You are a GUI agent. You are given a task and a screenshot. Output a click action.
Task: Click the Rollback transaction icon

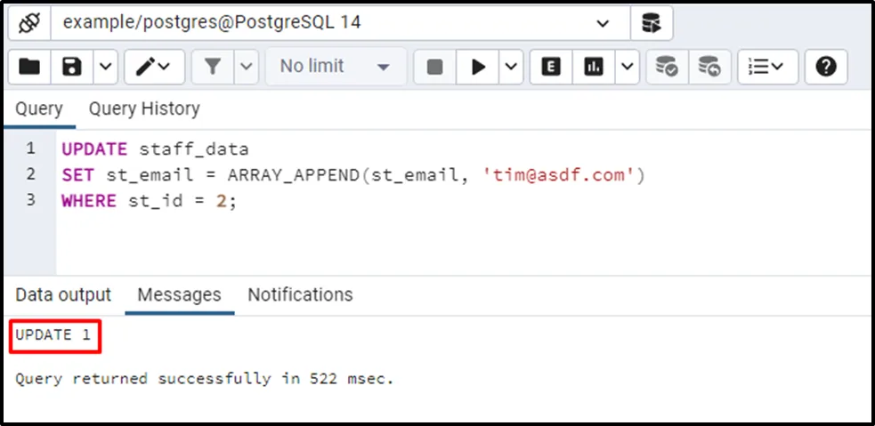pos(709,67)
